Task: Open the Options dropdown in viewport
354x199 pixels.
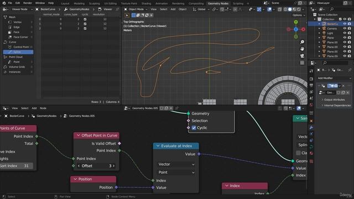Action: (x=299, y=15)
